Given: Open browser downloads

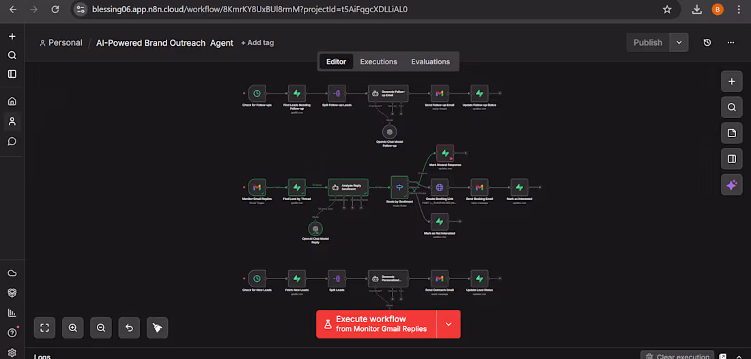Looking at the screenshot, I should pos(697,9).
